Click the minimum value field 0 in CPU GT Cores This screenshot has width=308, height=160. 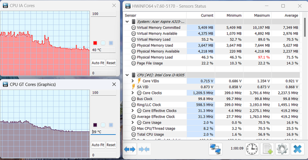[103, 155]
